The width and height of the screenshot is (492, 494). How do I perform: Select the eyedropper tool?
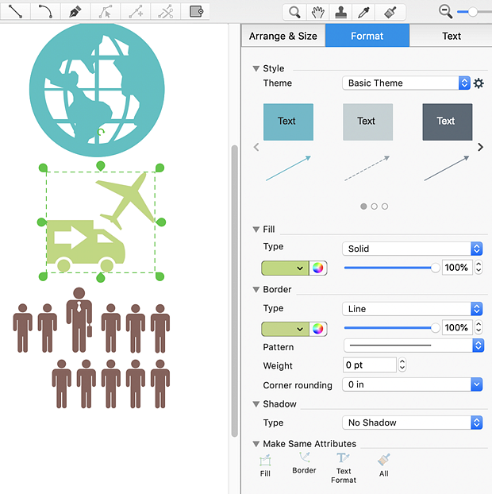tap(364, 12)
